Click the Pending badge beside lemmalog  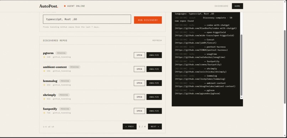point(65,81)
